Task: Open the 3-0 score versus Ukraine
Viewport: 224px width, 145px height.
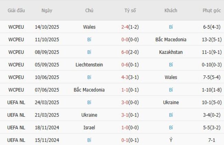Action: click(125, 103)
